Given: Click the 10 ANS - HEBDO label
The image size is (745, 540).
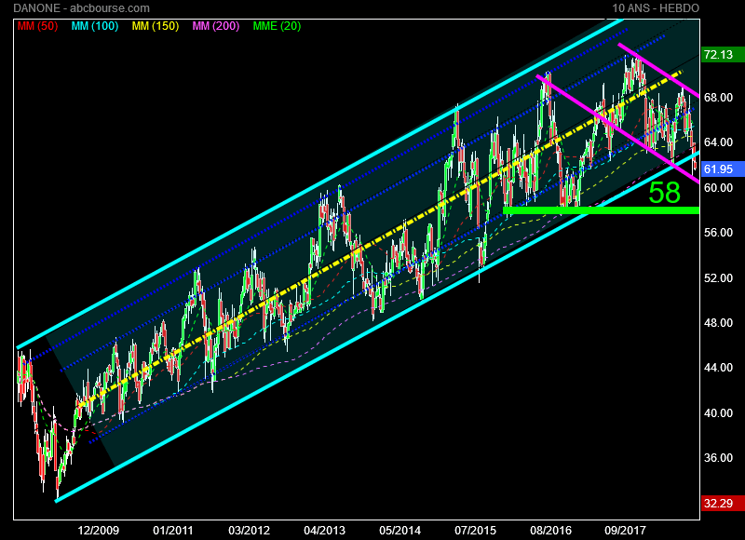Looking at the screenshot, I should pyautogui.click(x=656, y=8).
